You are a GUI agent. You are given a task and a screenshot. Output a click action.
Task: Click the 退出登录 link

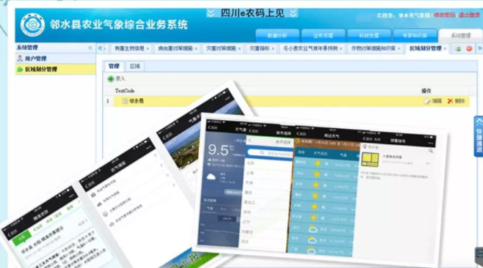click(469, 15)
